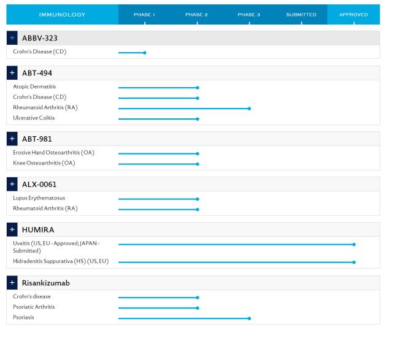Expand the ABT-981 plus icon
The width and height of the screenshot is (393, 338).
(x=12, y=139)
